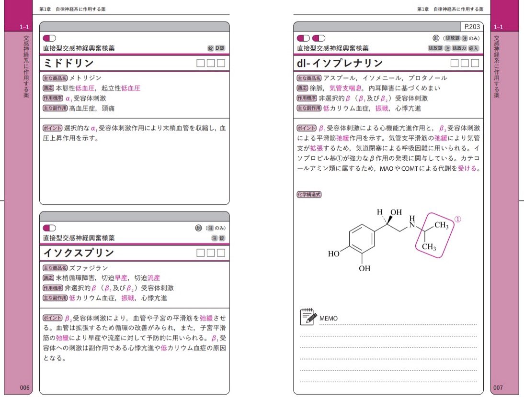Click the first dotted MEMO line

[398, 325]
